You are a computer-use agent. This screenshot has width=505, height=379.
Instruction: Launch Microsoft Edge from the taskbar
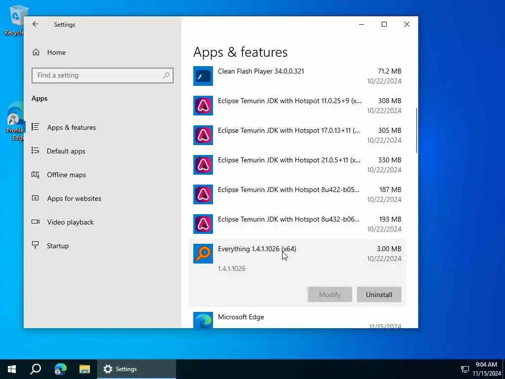pyautogui.click(x=60, y=369)
